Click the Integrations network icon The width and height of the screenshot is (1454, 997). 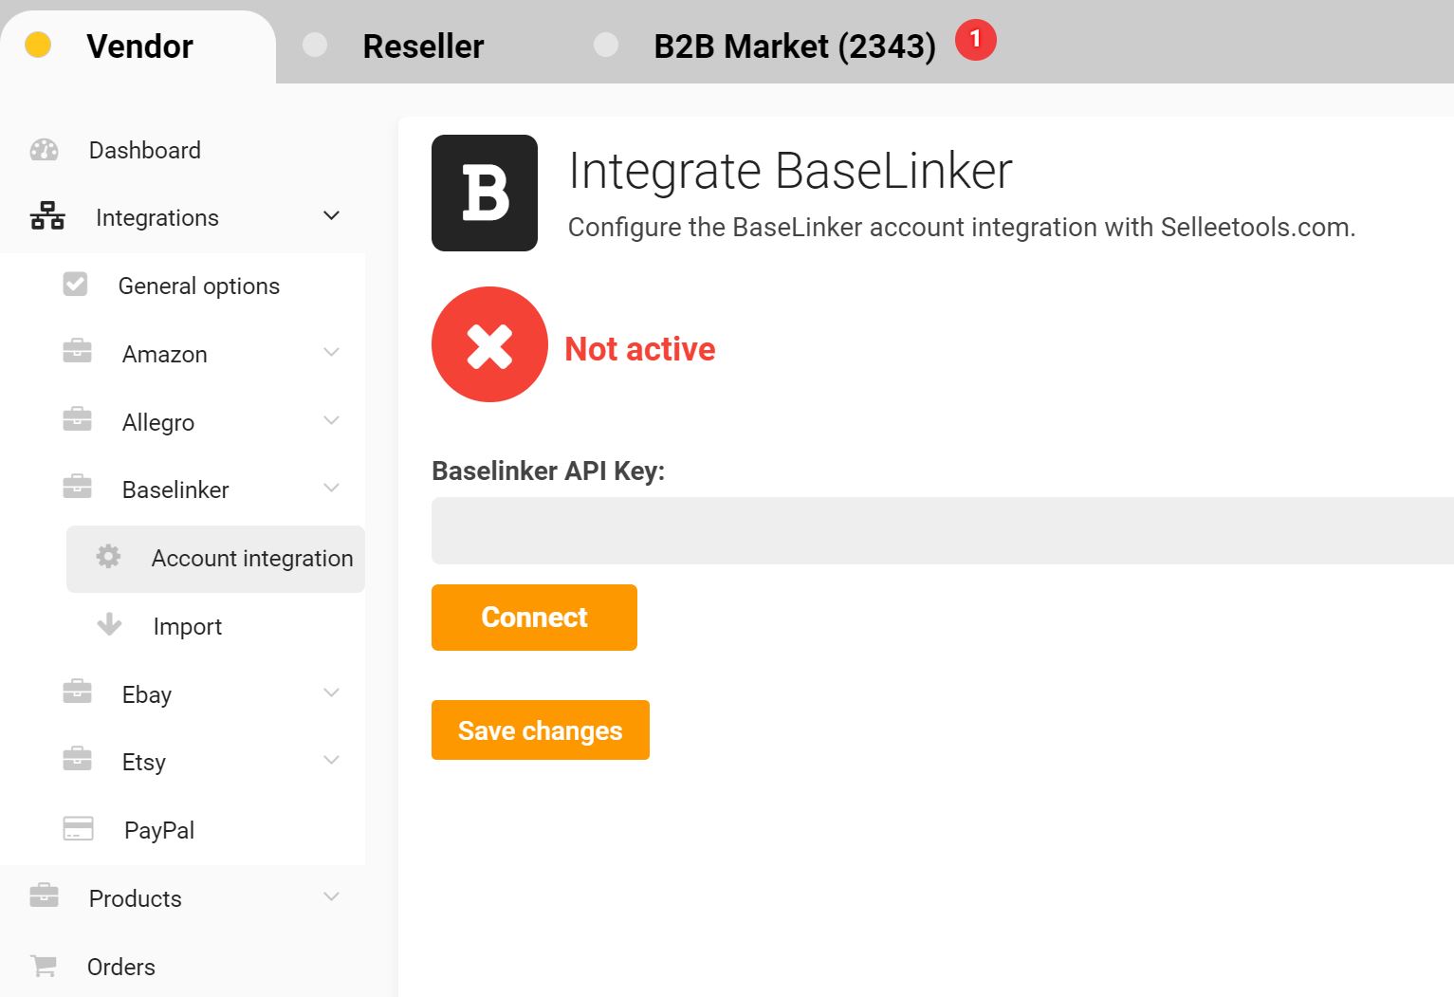pos(47,216)
